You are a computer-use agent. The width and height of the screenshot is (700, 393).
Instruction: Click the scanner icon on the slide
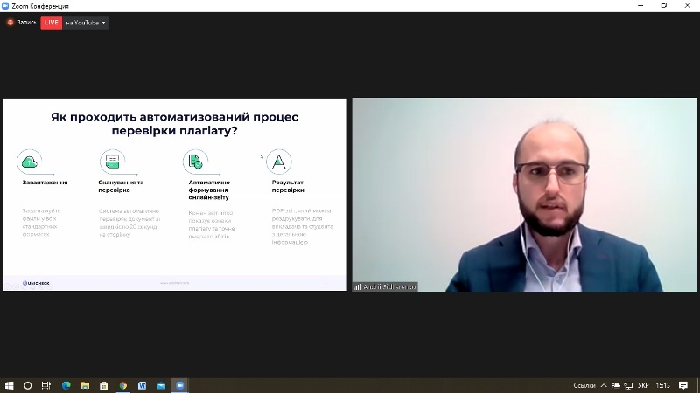(113, 162)
